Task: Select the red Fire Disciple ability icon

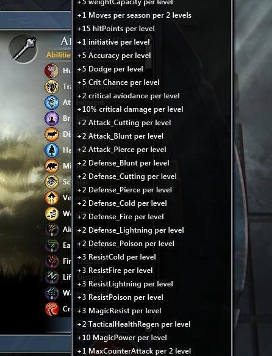Action: (x=52, y=261)
